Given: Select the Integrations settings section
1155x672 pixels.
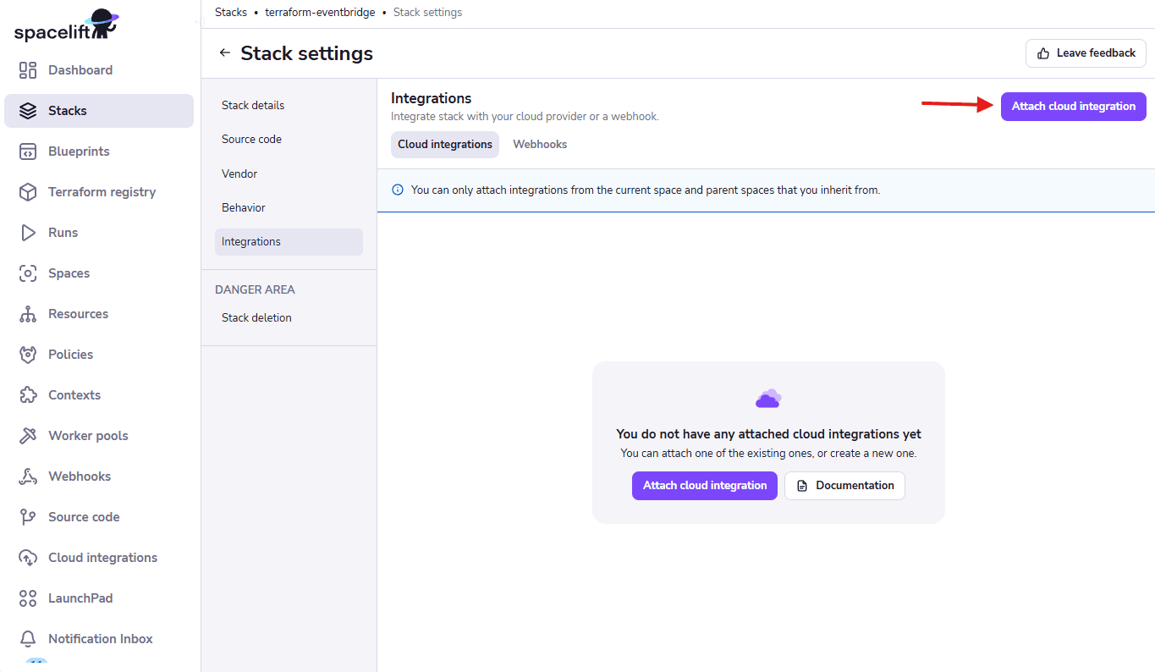Looking at the screenshot, I should click(x=289, y=242).
